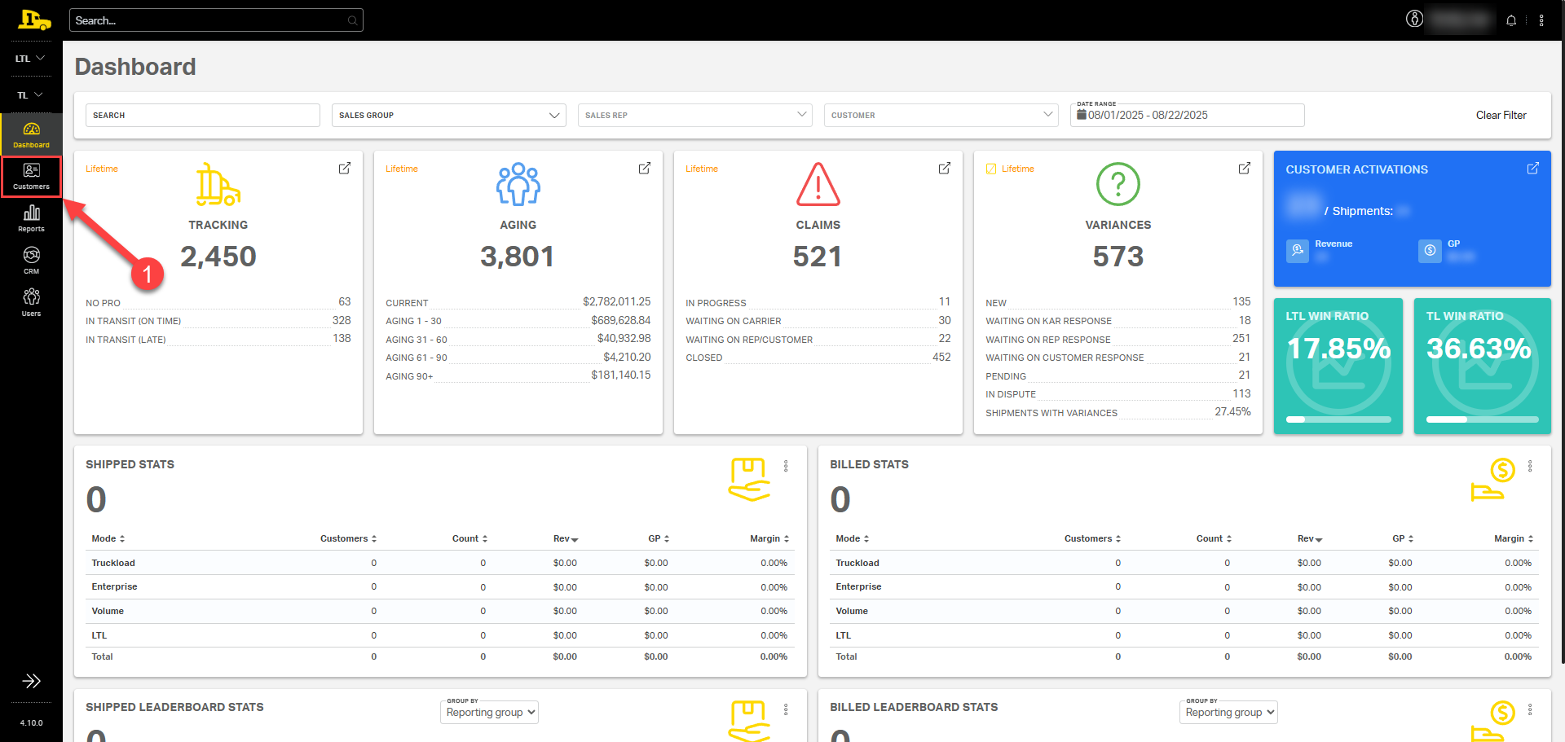1565x742 pixels.
Task: Go to CRM from the sidebar
Action: tap(31, 261)
